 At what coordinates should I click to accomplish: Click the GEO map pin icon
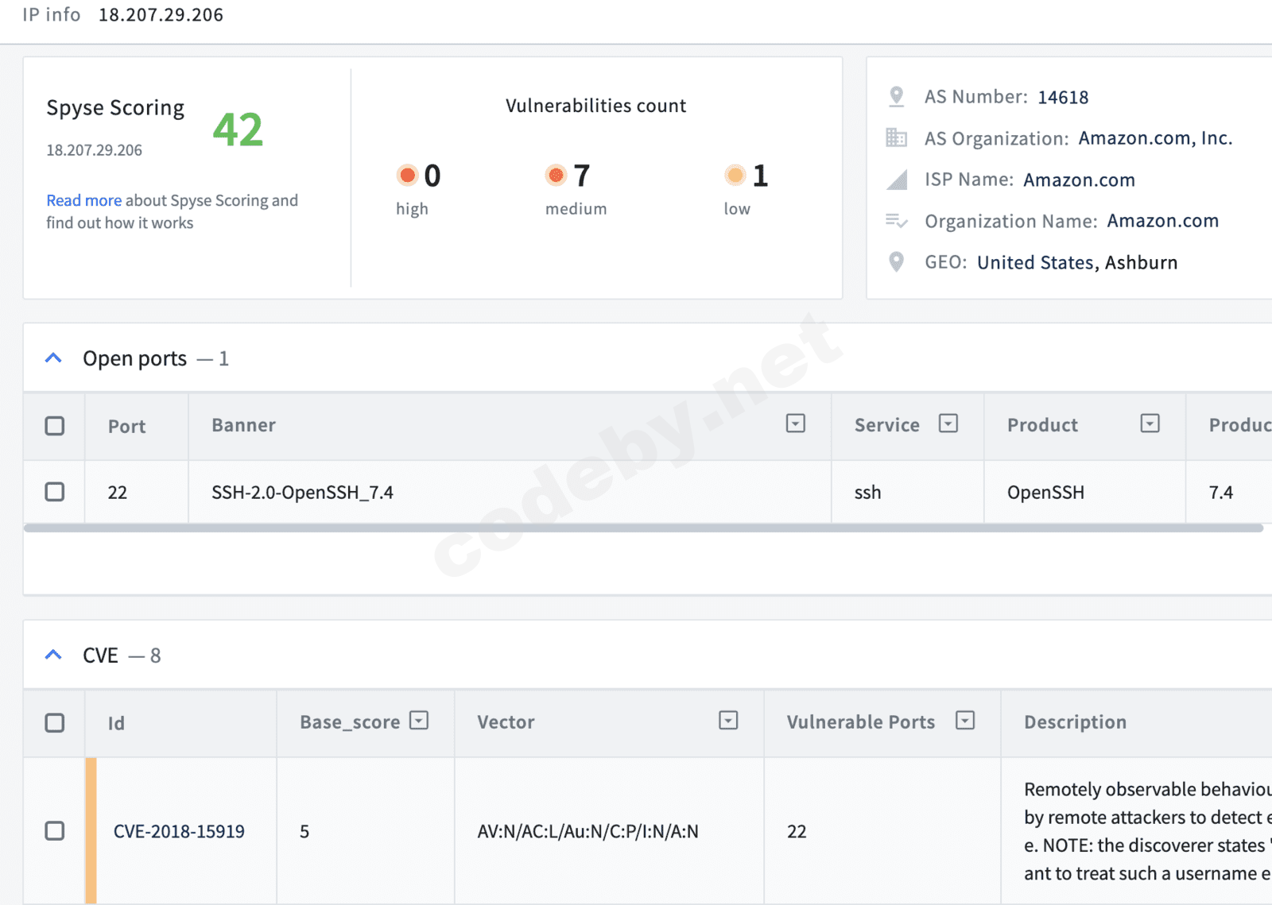pos(896,262)
